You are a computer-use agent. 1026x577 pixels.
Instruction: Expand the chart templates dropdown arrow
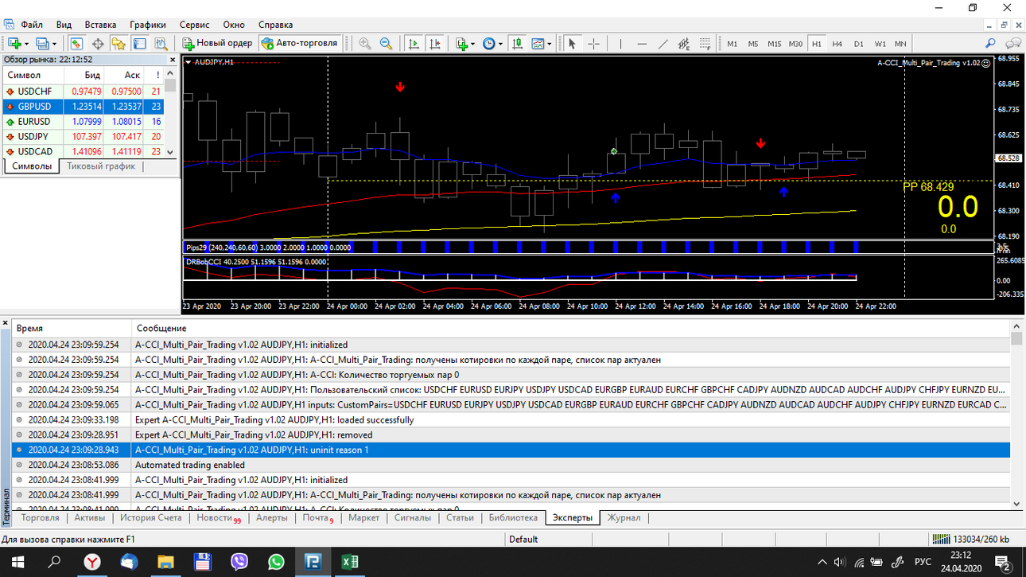click(x=550, y=44)
